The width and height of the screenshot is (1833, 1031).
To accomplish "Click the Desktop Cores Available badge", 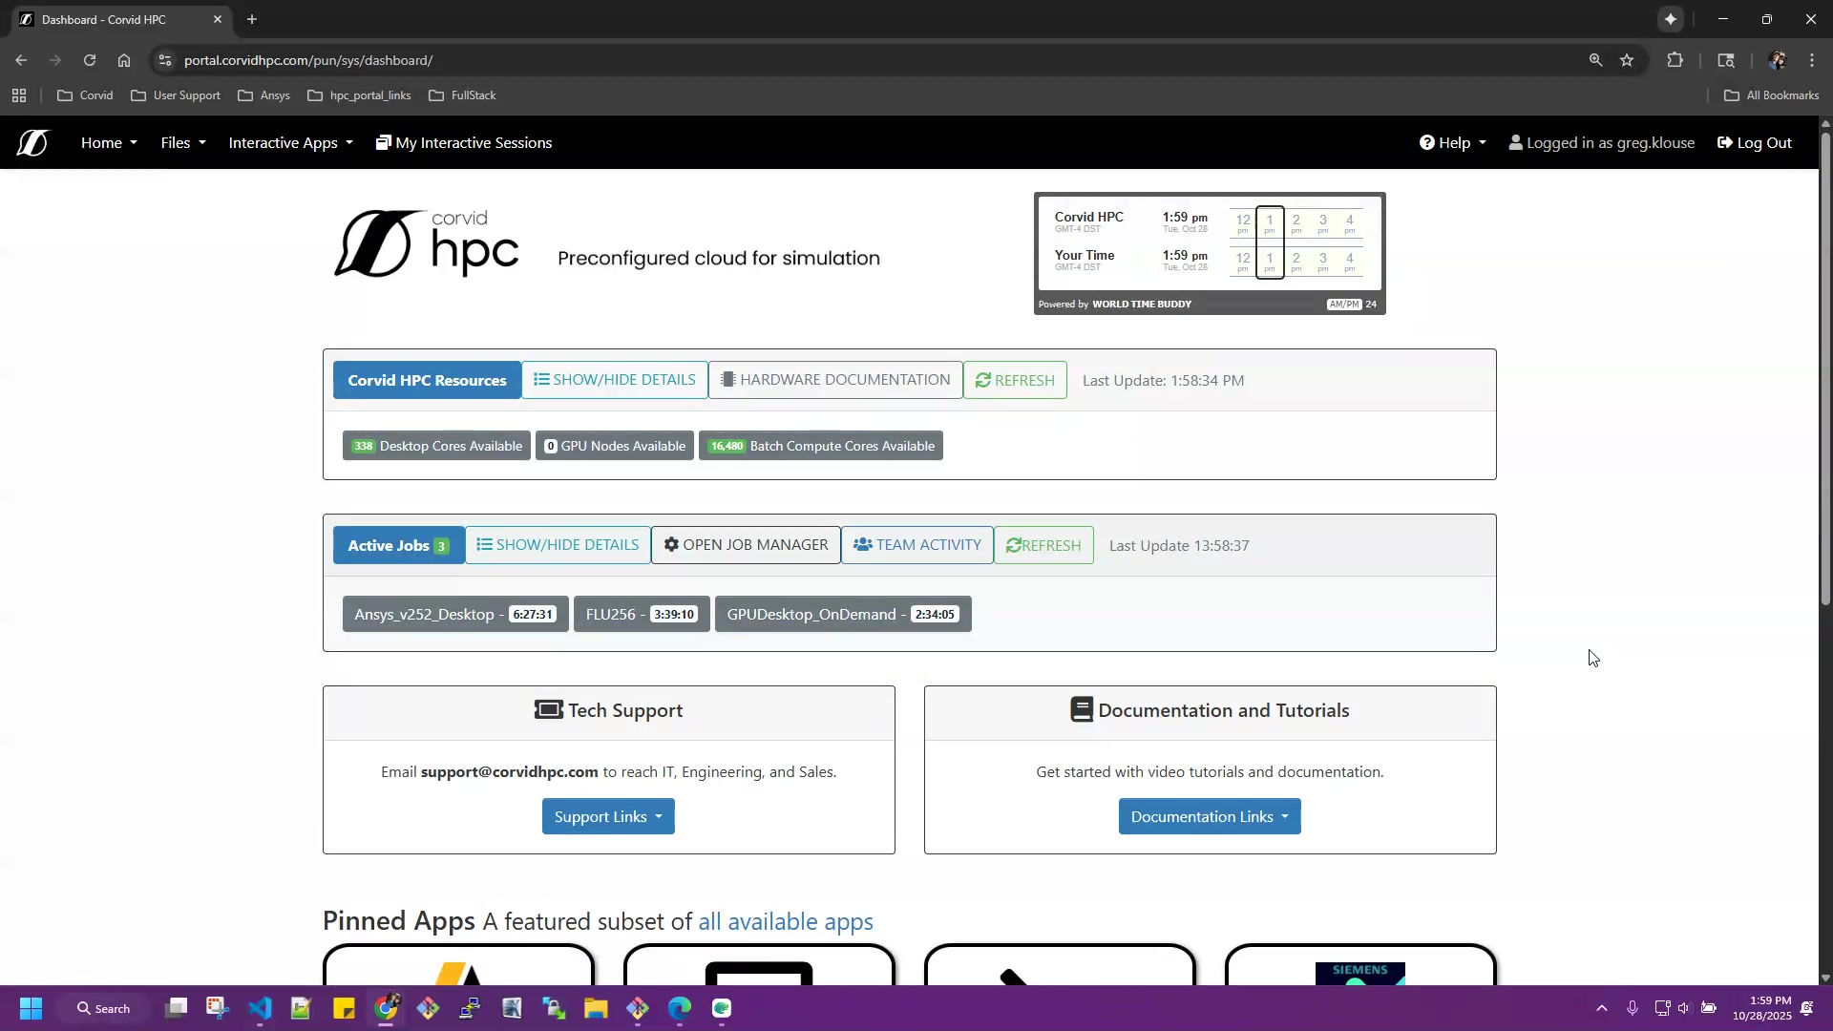I will [436, 446].
